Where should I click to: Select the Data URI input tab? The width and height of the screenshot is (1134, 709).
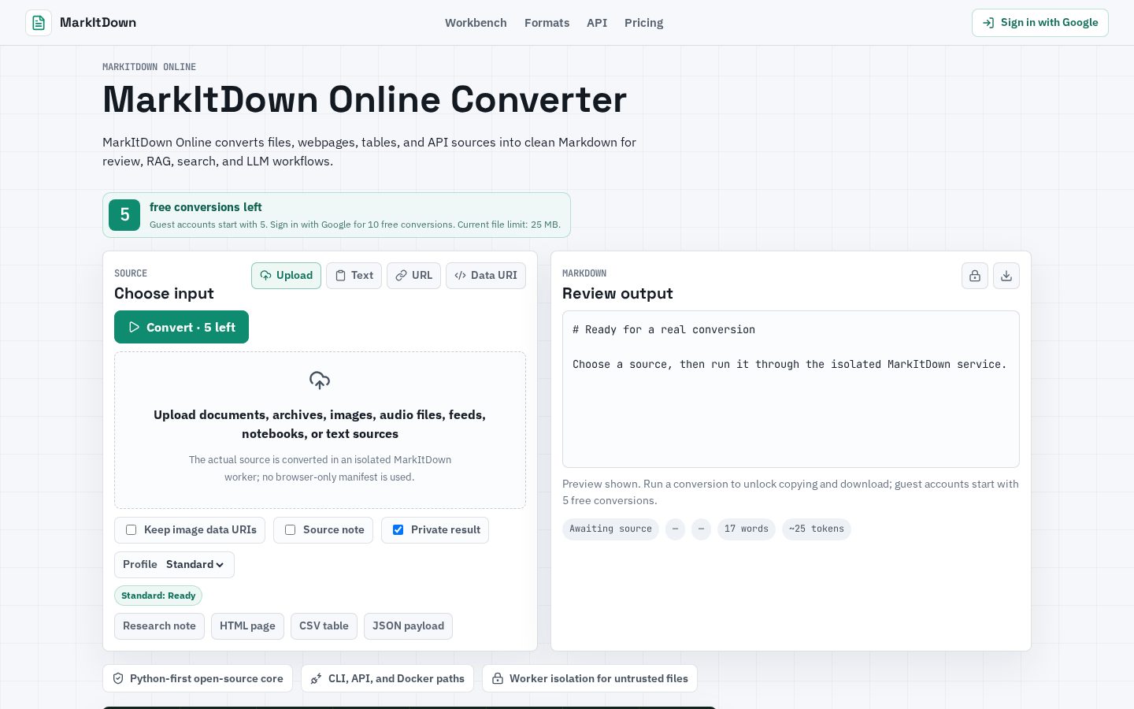tap(486, 276)
